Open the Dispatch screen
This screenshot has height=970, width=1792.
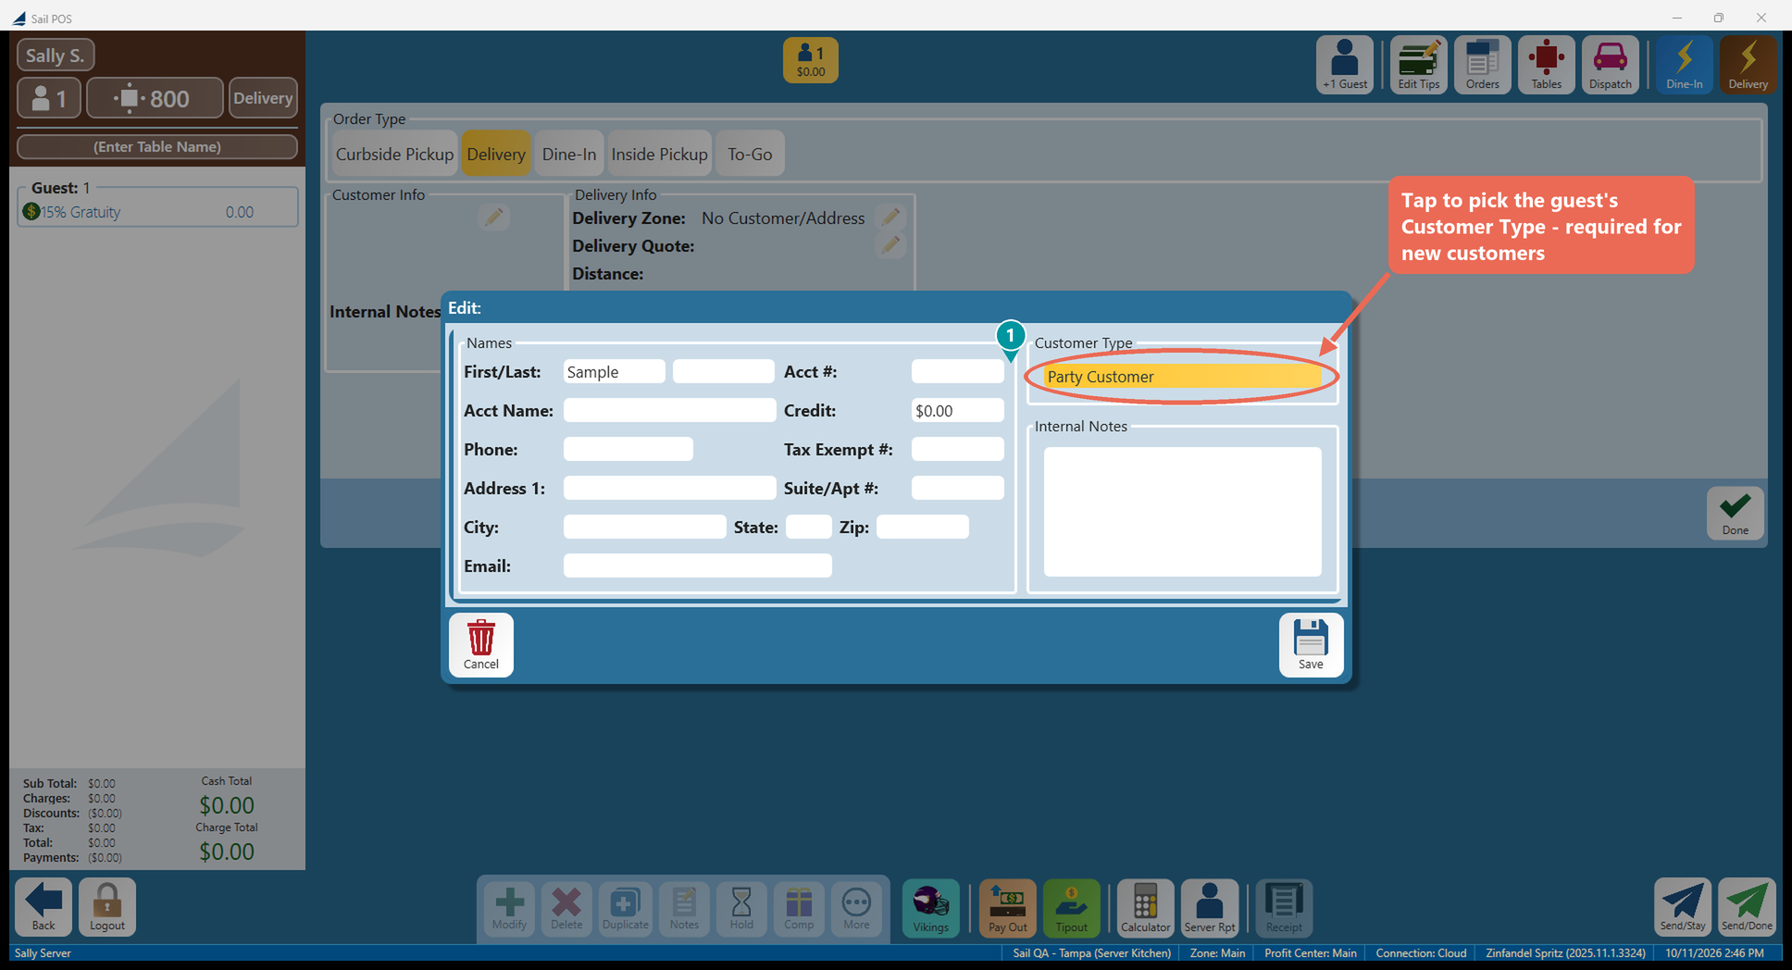[1610, 65]
